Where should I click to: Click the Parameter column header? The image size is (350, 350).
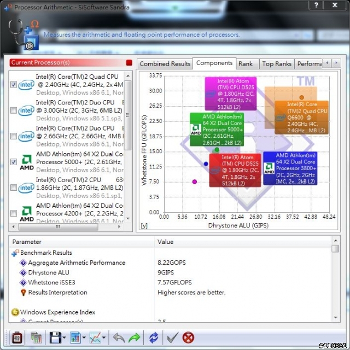point(81,242)
